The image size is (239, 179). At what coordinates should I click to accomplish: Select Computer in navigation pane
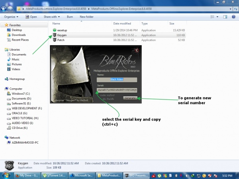pyautogui.click(x=16, y=89)
